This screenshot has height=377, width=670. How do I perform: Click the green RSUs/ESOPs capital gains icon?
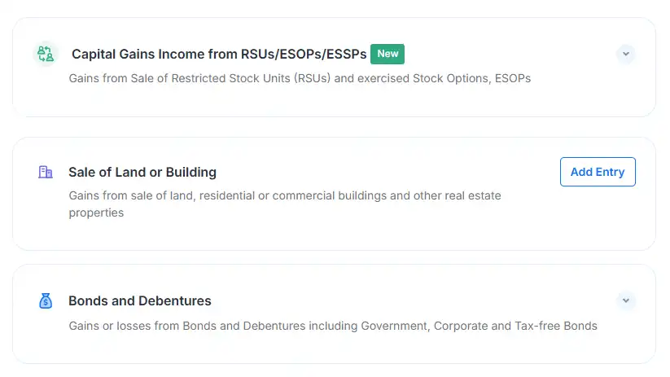(46, 54)
